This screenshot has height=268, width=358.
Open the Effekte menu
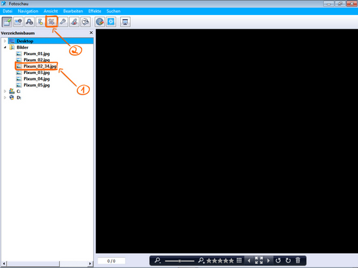(95, 11)
